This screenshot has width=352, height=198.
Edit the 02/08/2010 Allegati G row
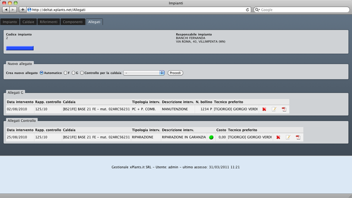[274, 109]
